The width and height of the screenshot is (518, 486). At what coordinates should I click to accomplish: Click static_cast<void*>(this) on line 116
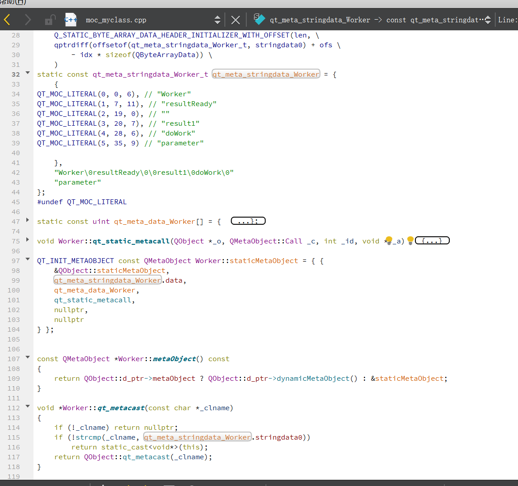coord(152,447)
